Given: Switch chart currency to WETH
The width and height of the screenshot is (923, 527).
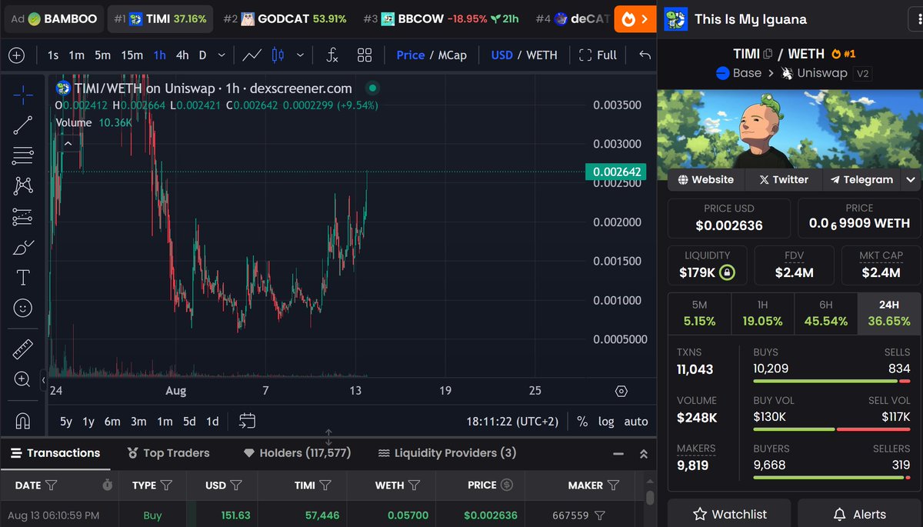Looking at the screenshot, I should [541, 55].
